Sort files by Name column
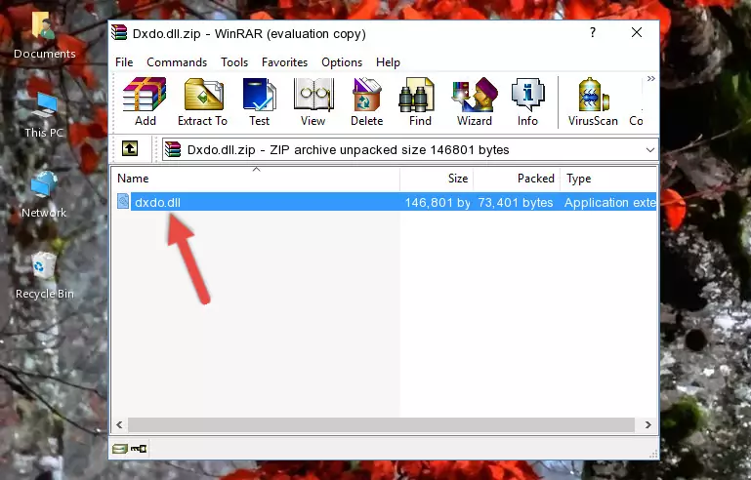The height and width of the screenshot is (480, 751). coord(256,179)
